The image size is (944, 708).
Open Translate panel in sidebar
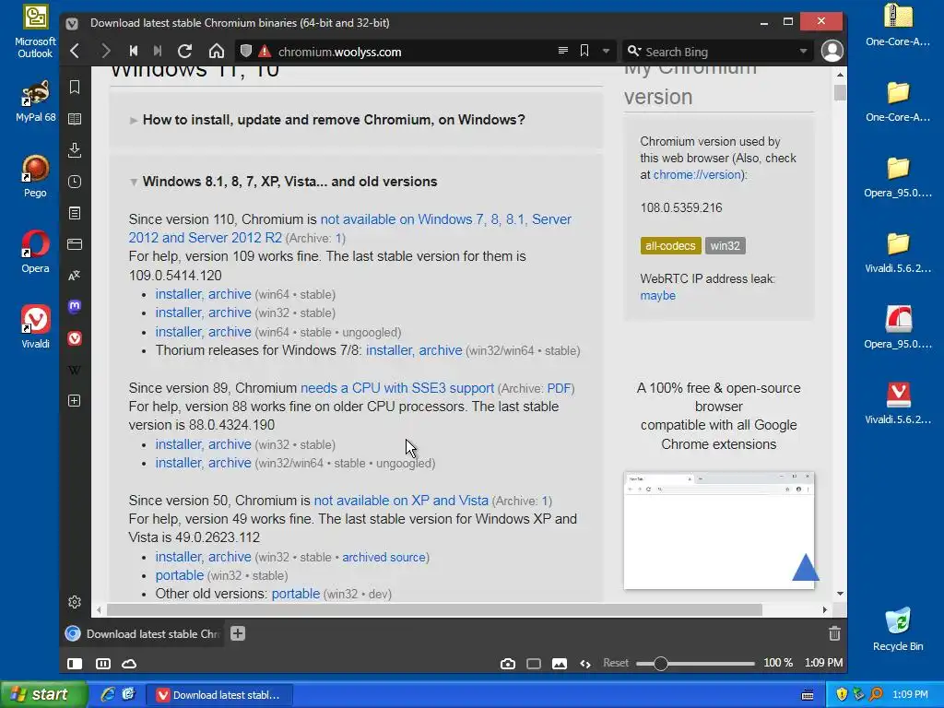pos(75,275)
